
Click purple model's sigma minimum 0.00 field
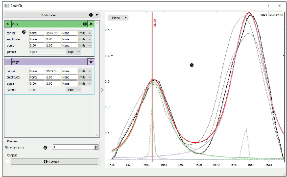pos(37,83)
